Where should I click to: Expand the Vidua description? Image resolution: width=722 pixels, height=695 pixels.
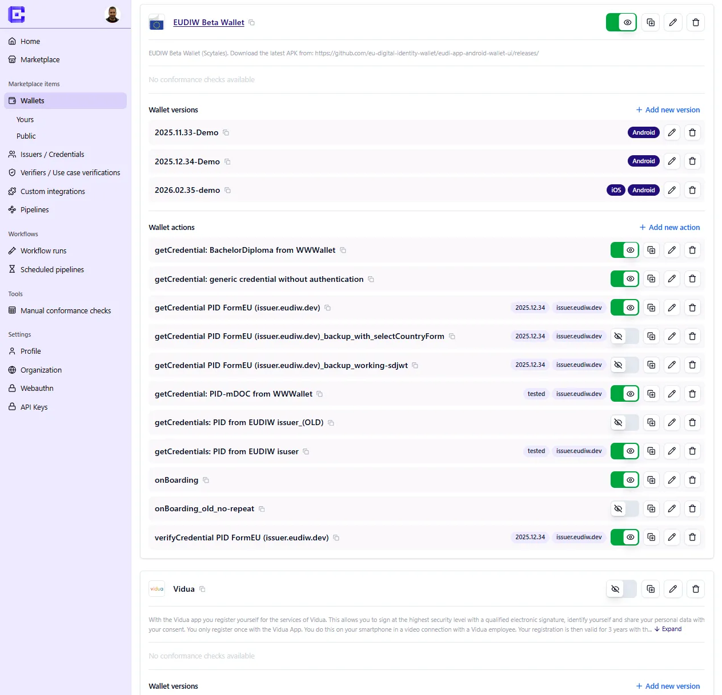click(x=668, y=629)
